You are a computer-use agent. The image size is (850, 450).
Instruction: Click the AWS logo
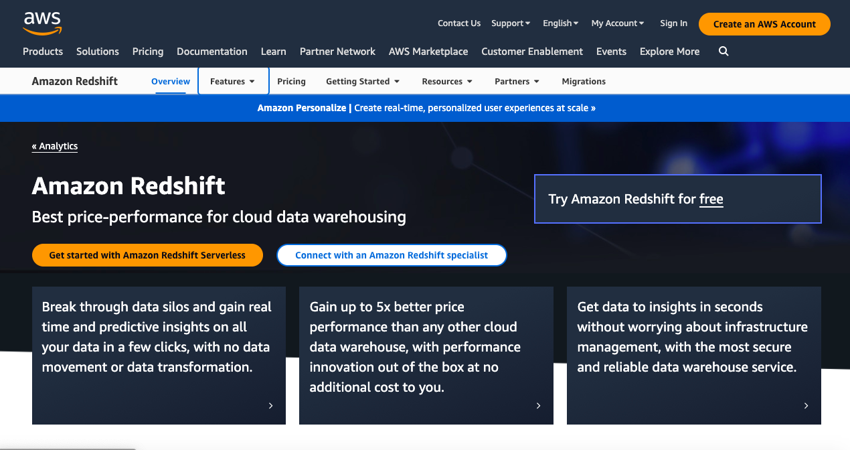pyautogui.click(x=42, y=23)
